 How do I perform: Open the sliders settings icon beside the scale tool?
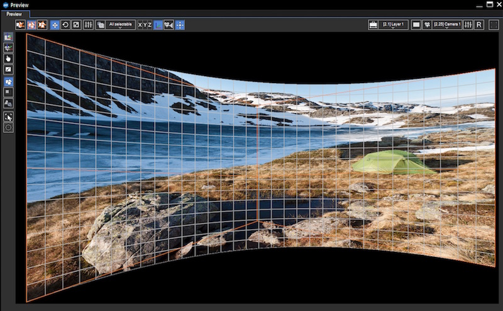coord(88,25)
